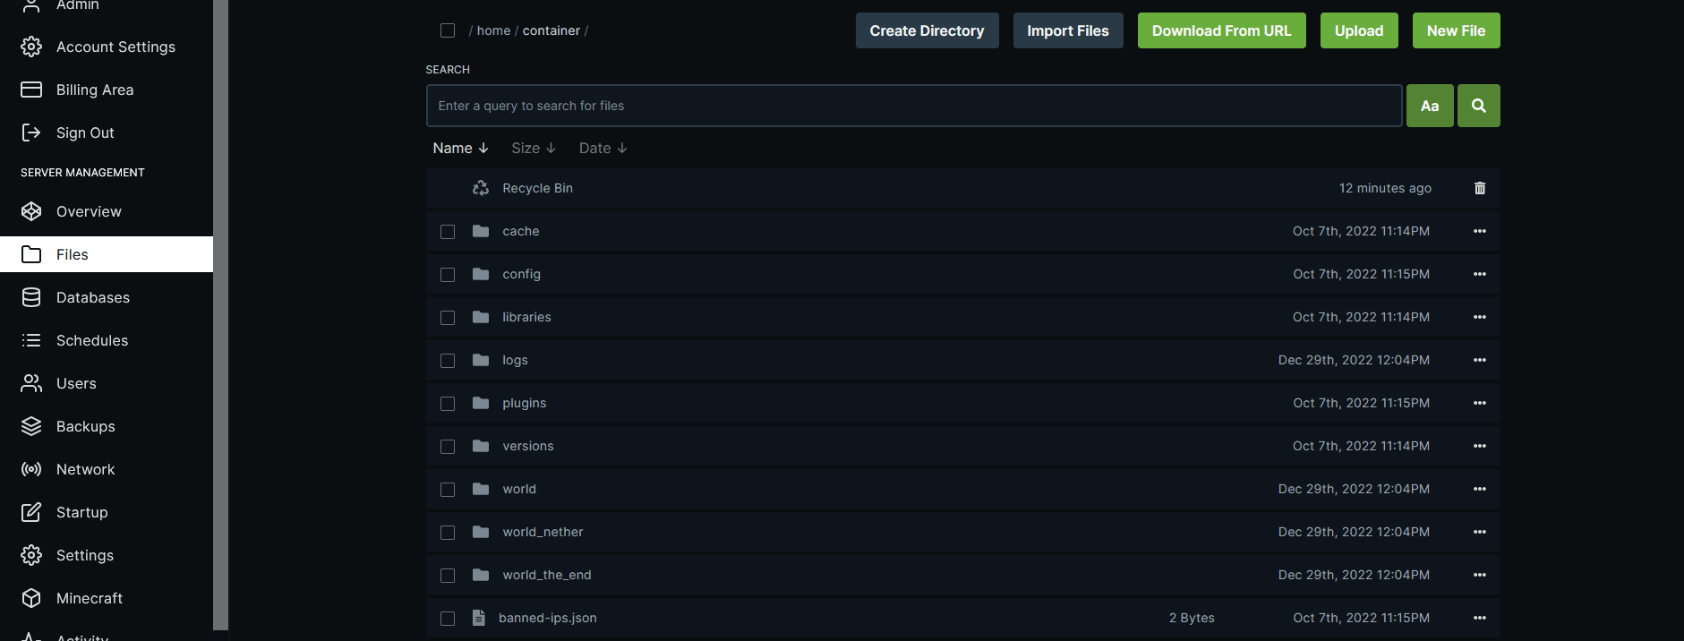The width and height of the screenshot is (1684, 641).
Task: Open the options menu for config folder
Action: [x=1479, y=274]
